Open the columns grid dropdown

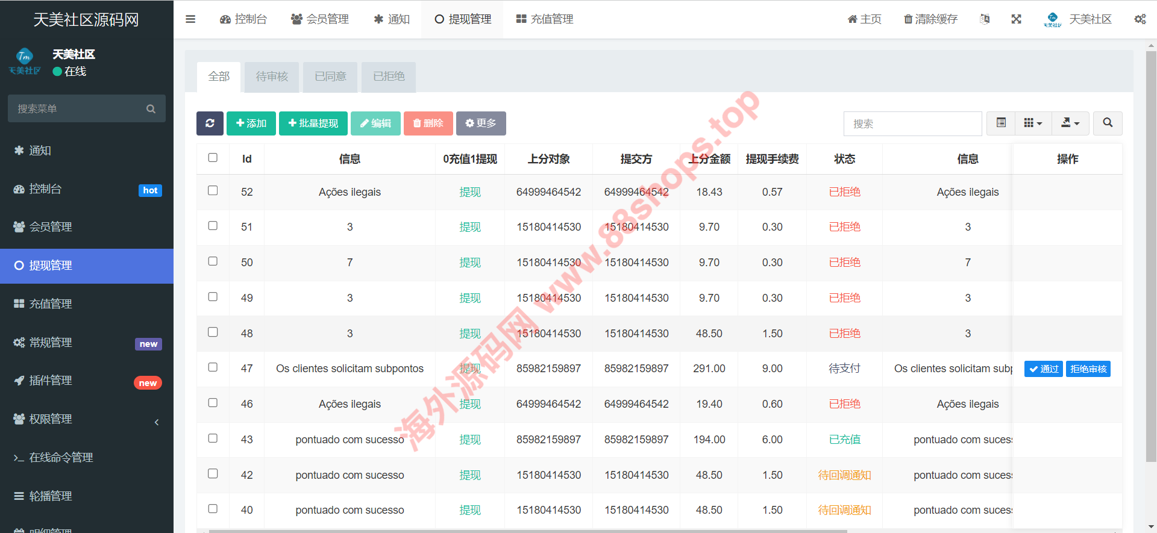[x=1033, y=123]
